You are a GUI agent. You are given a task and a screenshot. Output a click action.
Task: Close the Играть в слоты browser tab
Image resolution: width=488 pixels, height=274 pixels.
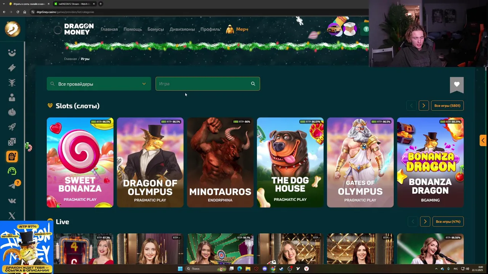[48, 4]
